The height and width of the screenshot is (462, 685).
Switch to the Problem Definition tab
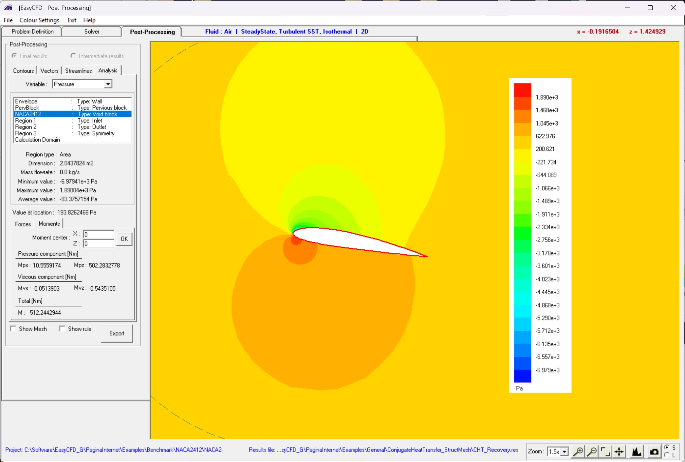tap(32, 31)
